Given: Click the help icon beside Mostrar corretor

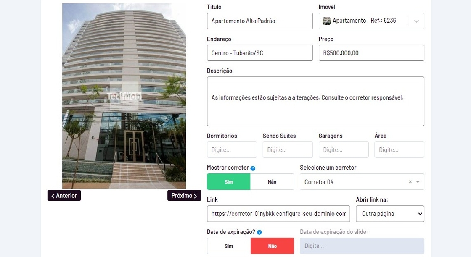Looking at the screenshot, I should tap(253, 168).
